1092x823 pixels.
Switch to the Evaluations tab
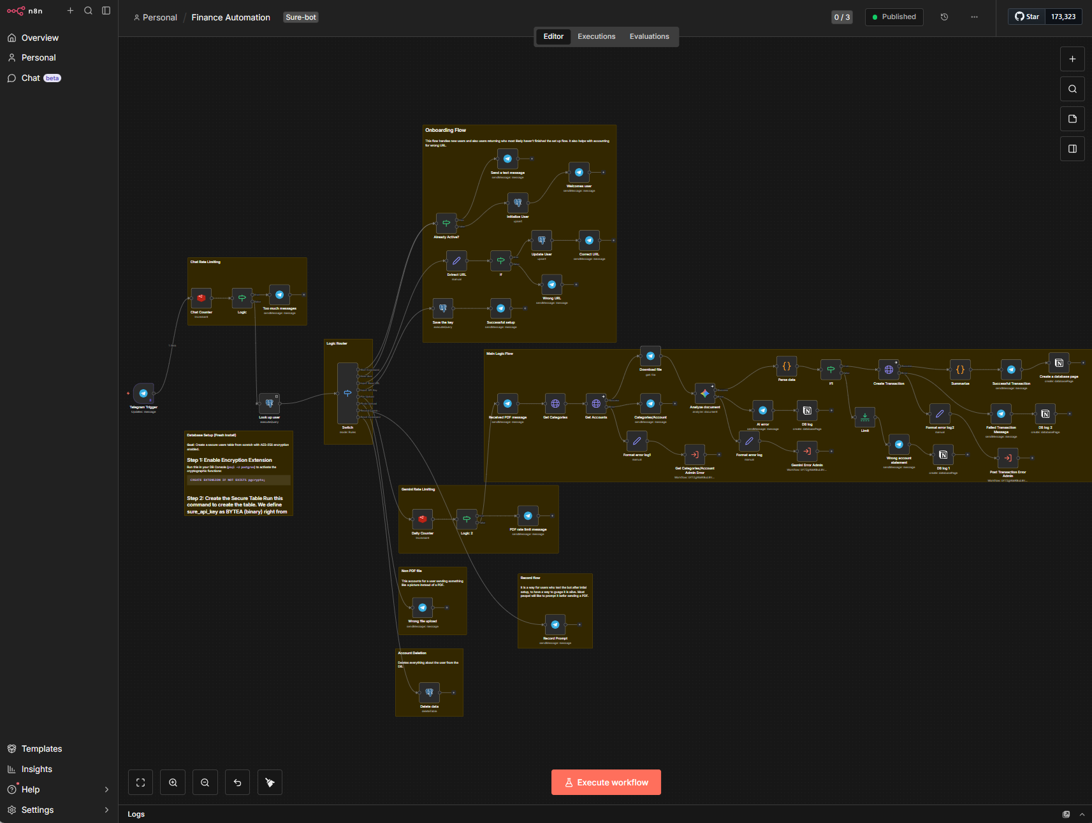click(x=649, y=36)
